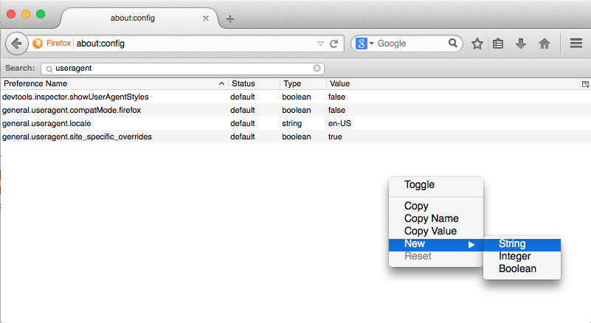
Task: Sort by the Preference Name column header
Action: (x=111, y=84)
